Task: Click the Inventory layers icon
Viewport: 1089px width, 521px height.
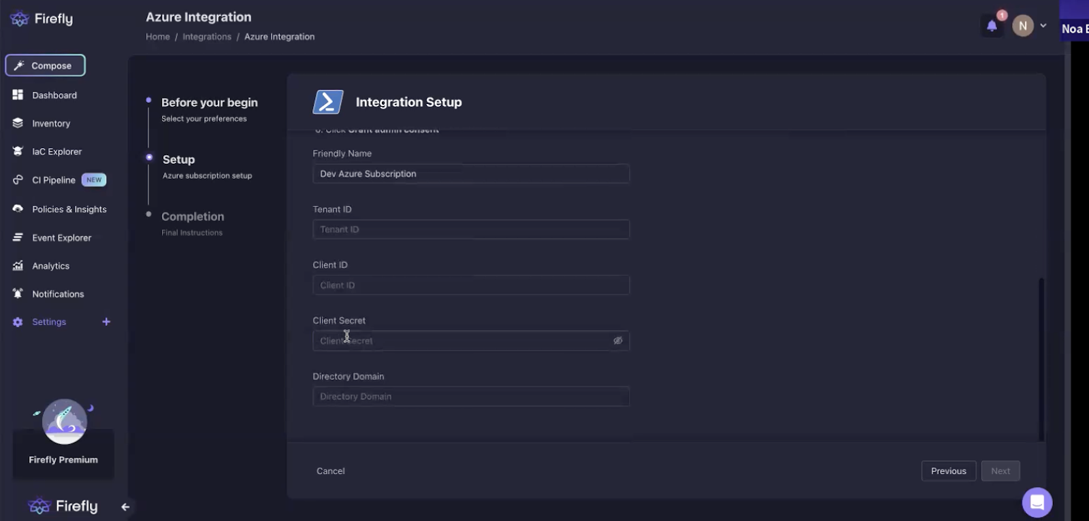Action: 18,123
